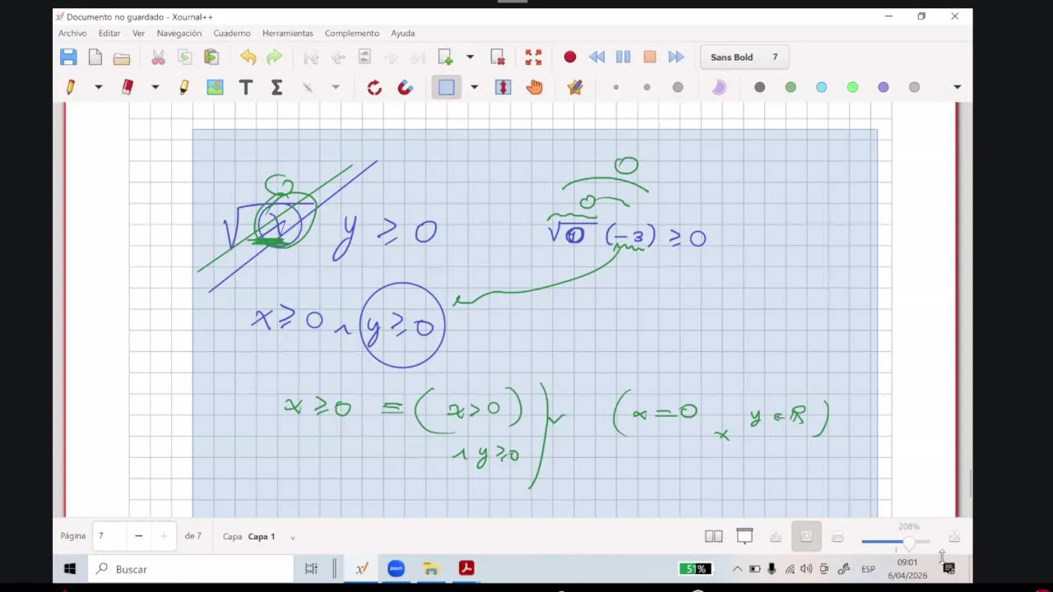Adjust the zoom slider
The height and width of the screenshot is (592, 1053).
896,542
